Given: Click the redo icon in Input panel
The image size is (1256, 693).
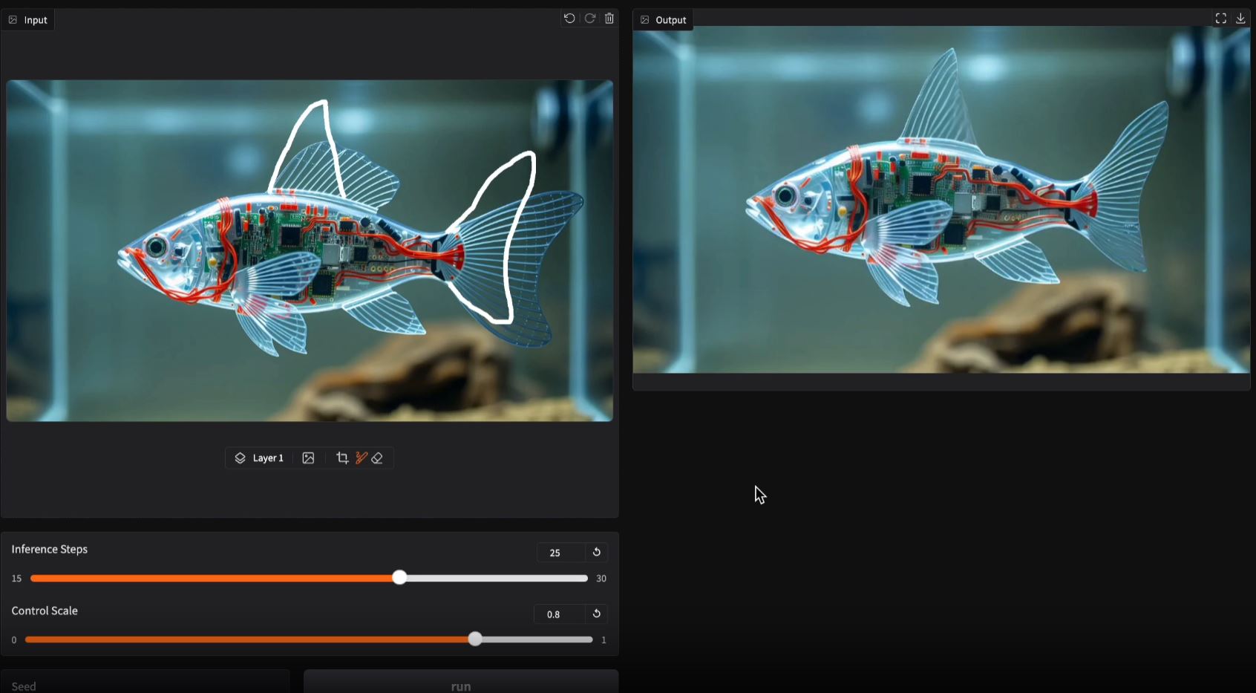Looking at the screenshot, I should click(x=590, y=19).
